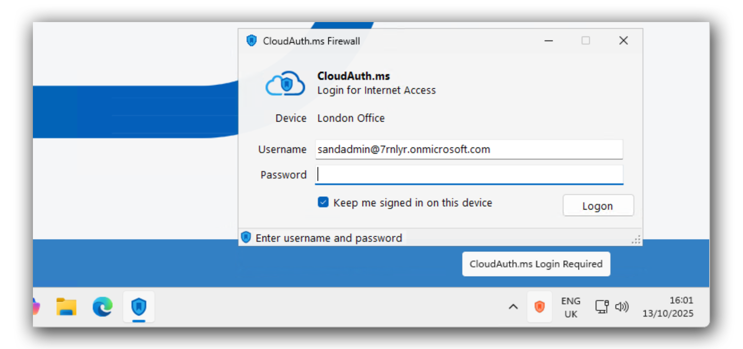Click the CloudAuth.ms Login Required notification

click(536, 264)
